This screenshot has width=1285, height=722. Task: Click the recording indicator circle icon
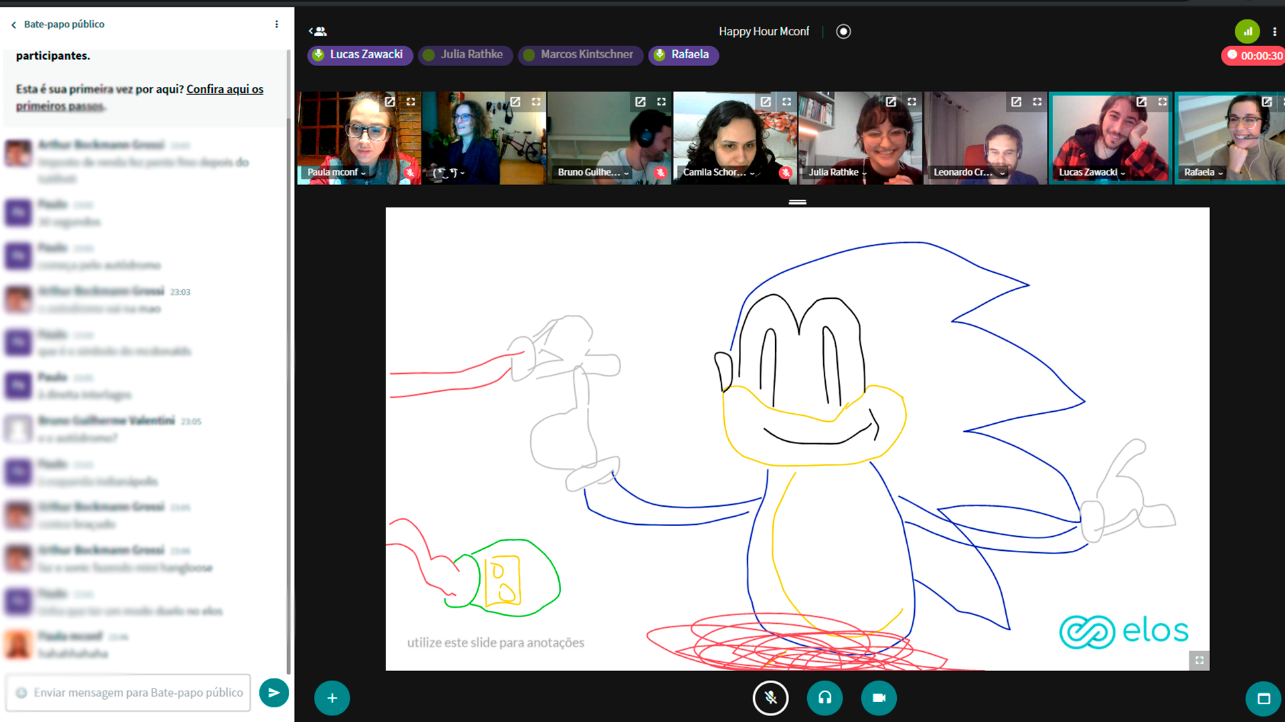(843, 31)
